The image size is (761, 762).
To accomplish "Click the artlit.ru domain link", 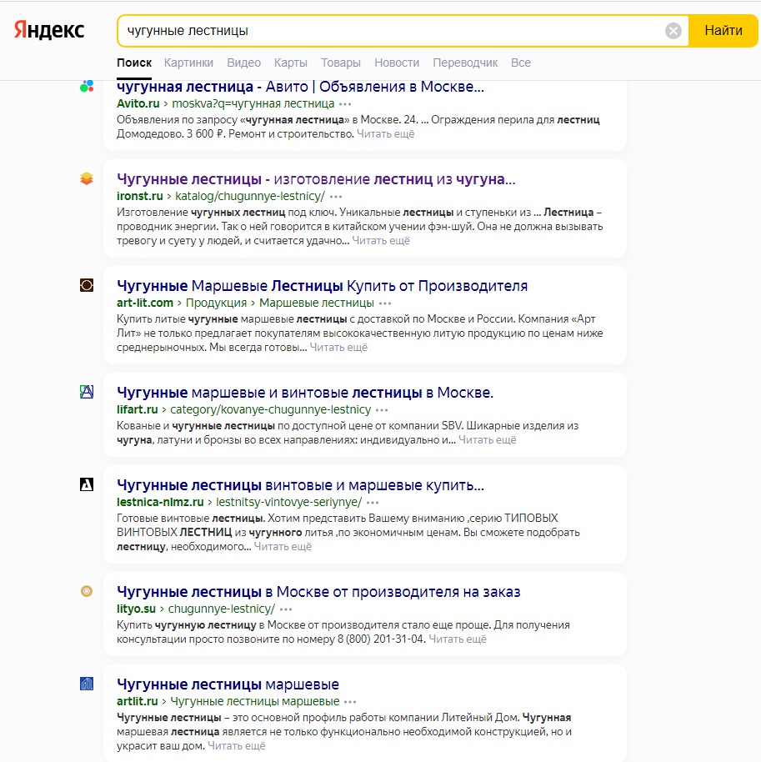I will coord(137,701).
